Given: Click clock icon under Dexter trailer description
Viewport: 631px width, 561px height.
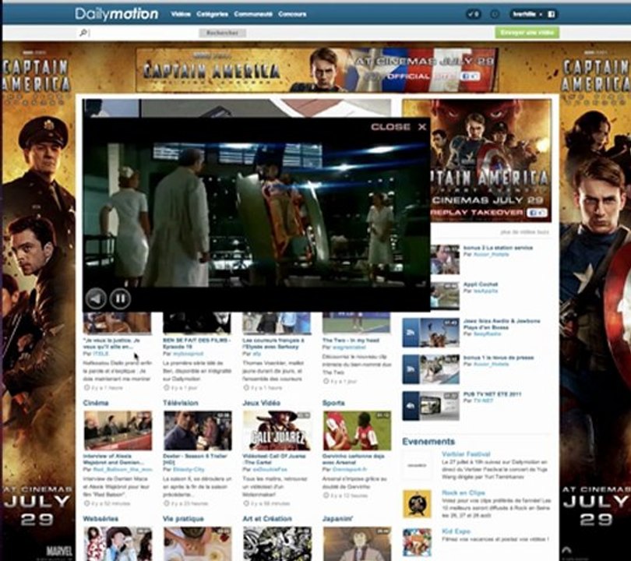Looking at the screenshot, I should pos(167,503).
